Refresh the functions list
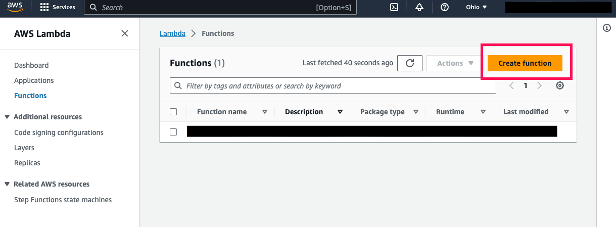This screenshot has height=227, width=616. [410, 63]
